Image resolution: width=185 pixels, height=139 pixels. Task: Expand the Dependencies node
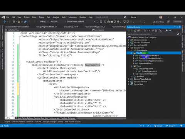coord(131,50)
